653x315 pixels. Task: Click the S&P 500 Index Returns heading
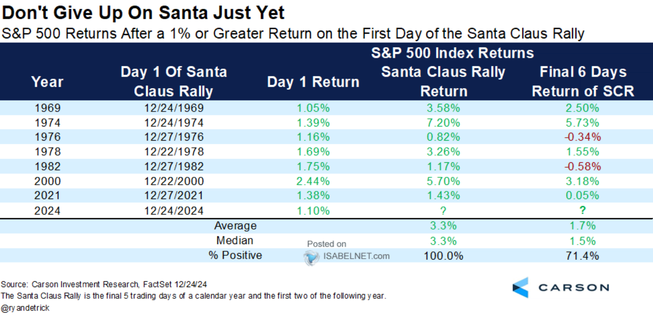click(452, 53)
